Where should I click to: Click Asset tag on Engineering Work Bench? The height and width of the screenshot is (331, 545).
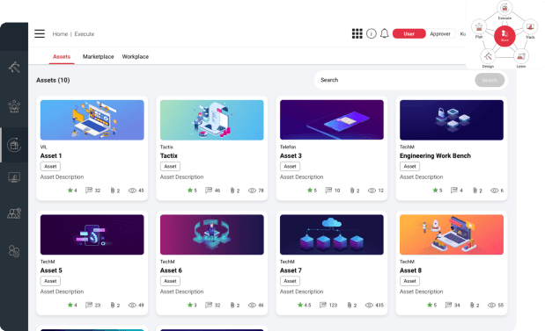tap(409, 166)
